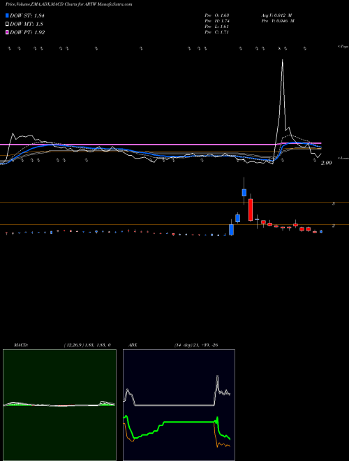Click the price axis label '3'
349x461 pixels.
point(333,203)
